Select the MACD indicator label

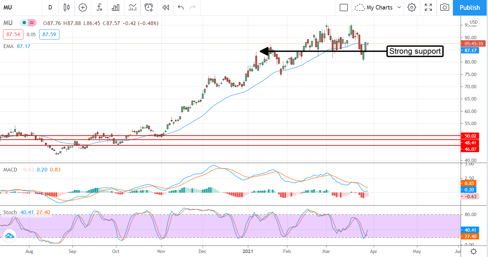pos(10,170)
